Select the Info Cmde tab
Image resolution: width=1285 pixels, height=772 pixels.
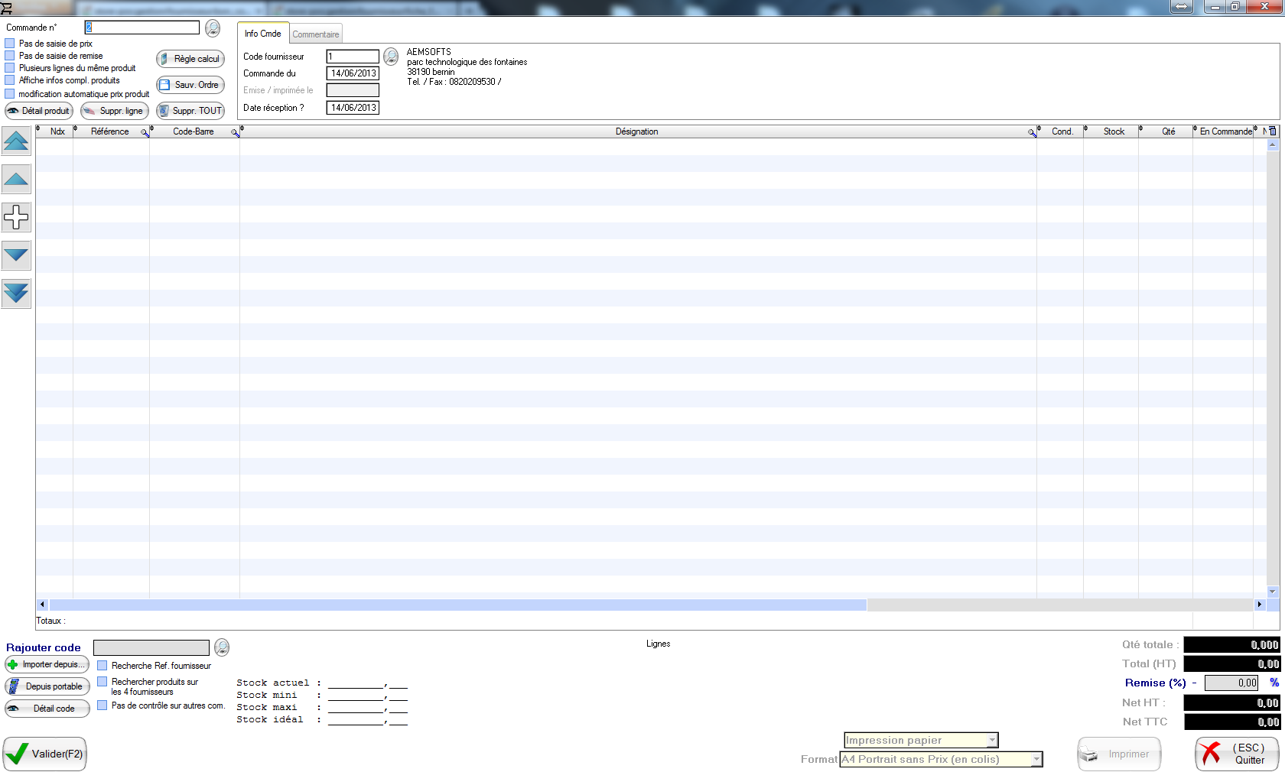pyautogui.click(x=262, y=34)
